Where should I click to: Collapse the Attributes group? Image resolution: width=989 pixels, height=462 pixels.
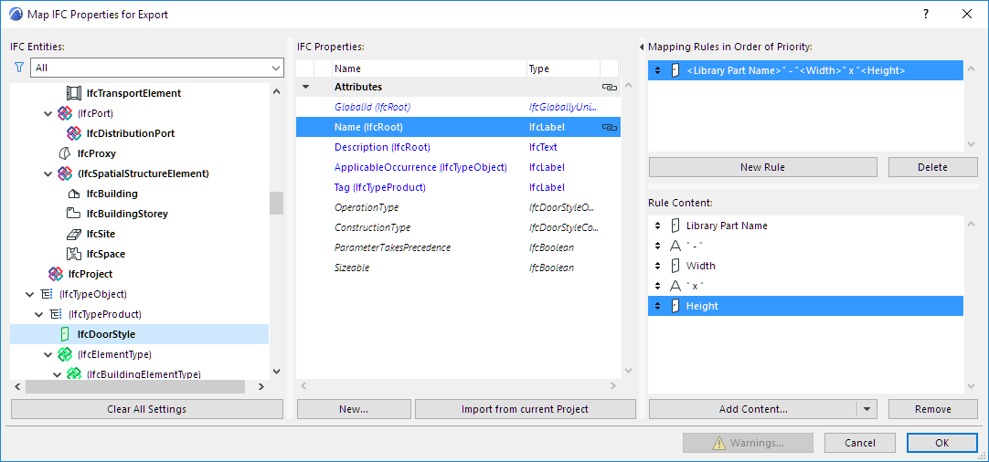click(x=306, y=88)
